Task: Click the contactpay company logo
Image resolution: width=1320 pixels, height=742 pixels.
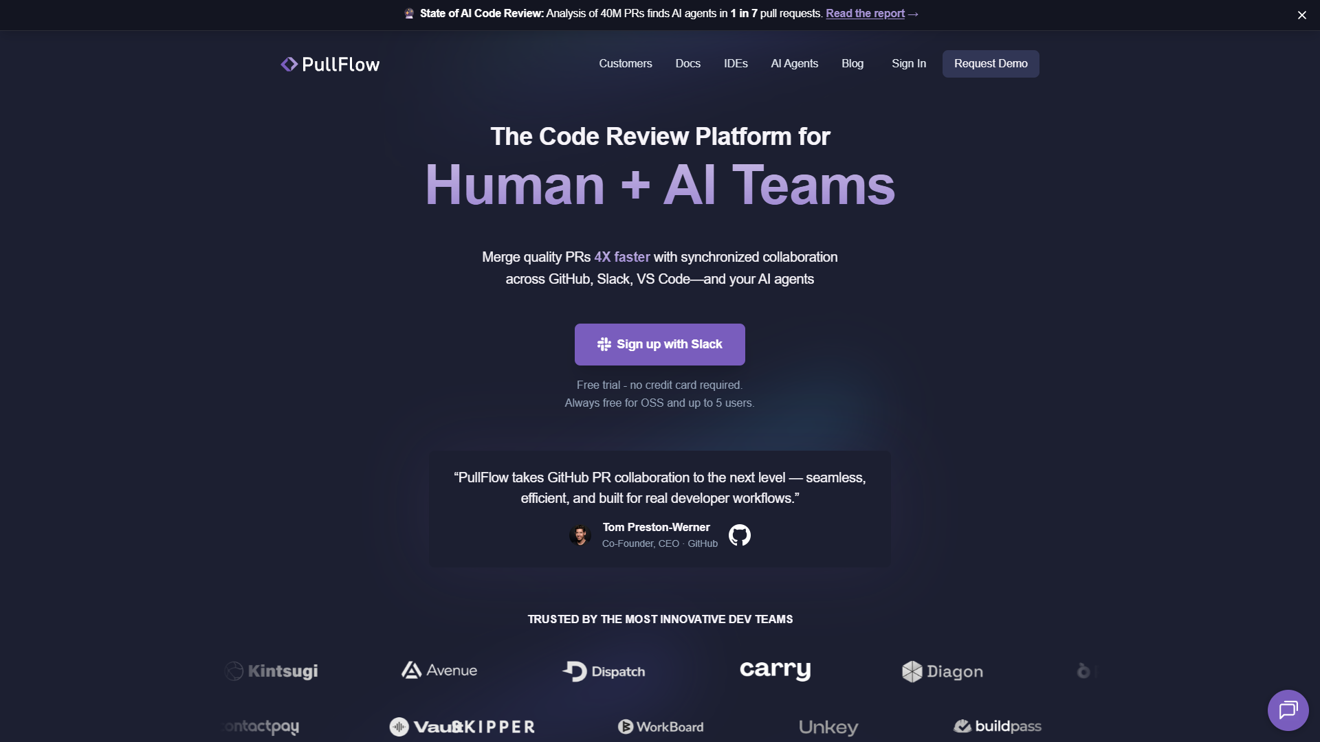Action: pos(261,727)
